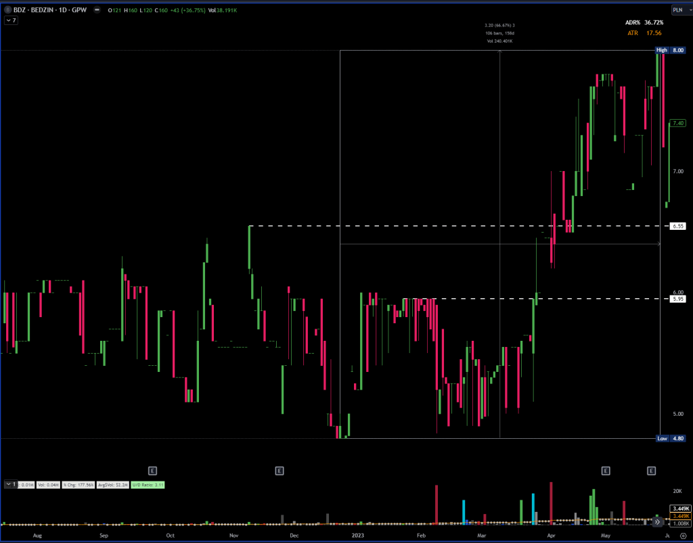Screen dimensions: 693x543
Task: Click the High 8.00 price label
Action: (x=670, y=51)
